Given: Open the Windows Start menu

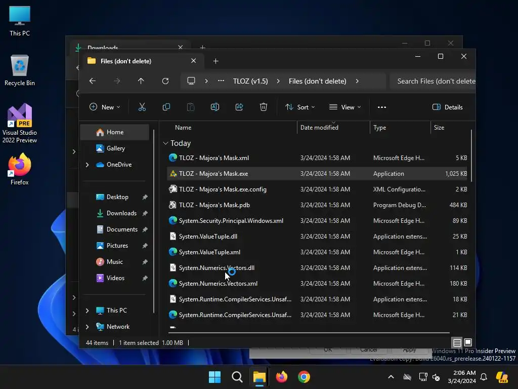Looking at the screenshot, I should (x=214, y=377).
